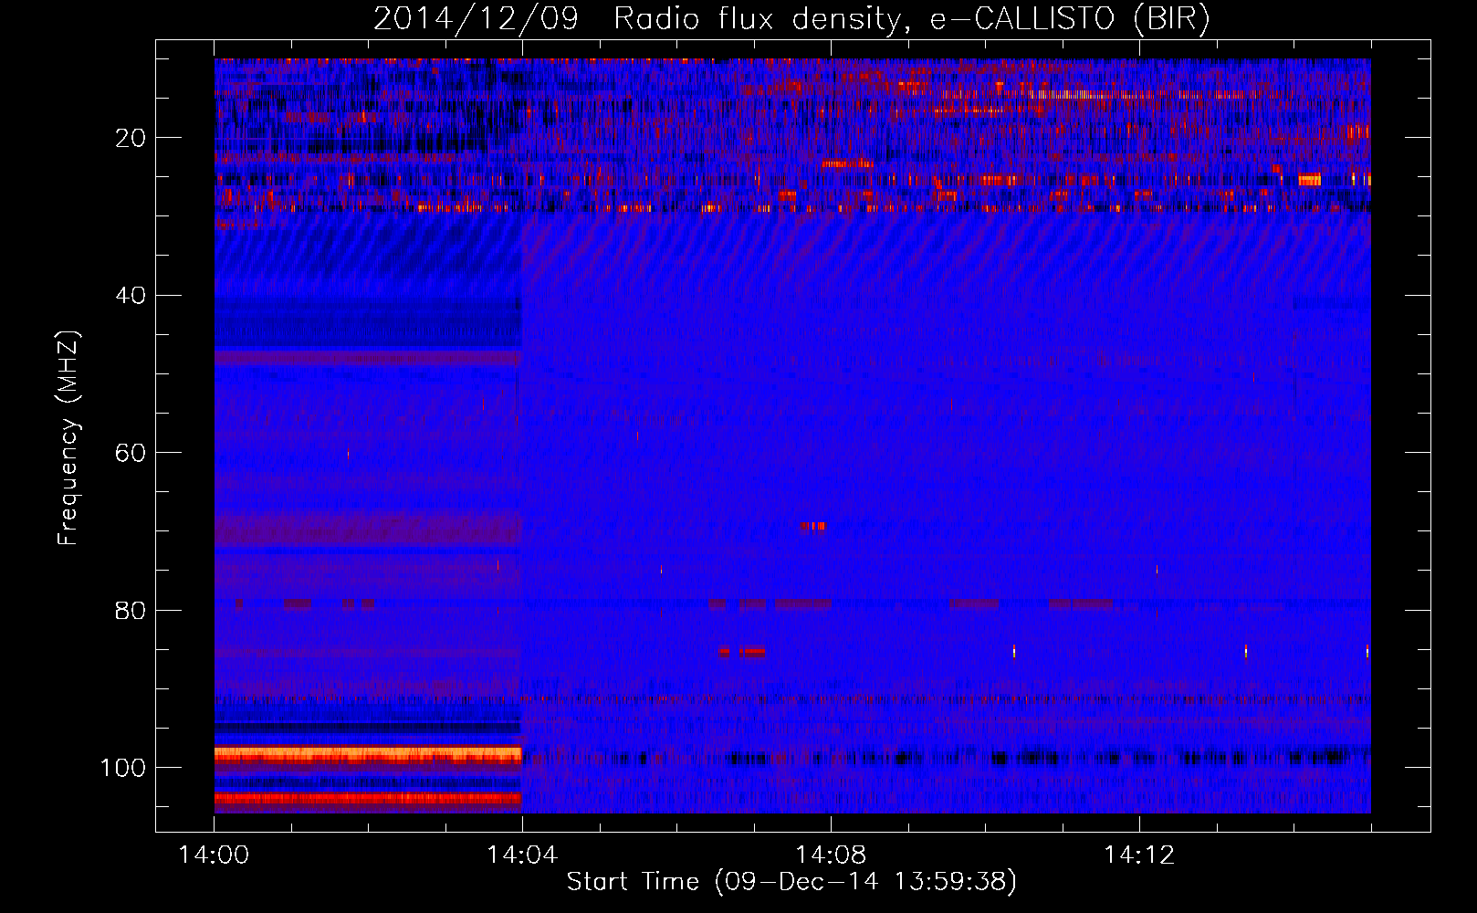Click the 60 MHz frequency axis label

click(x=131, y=453)
